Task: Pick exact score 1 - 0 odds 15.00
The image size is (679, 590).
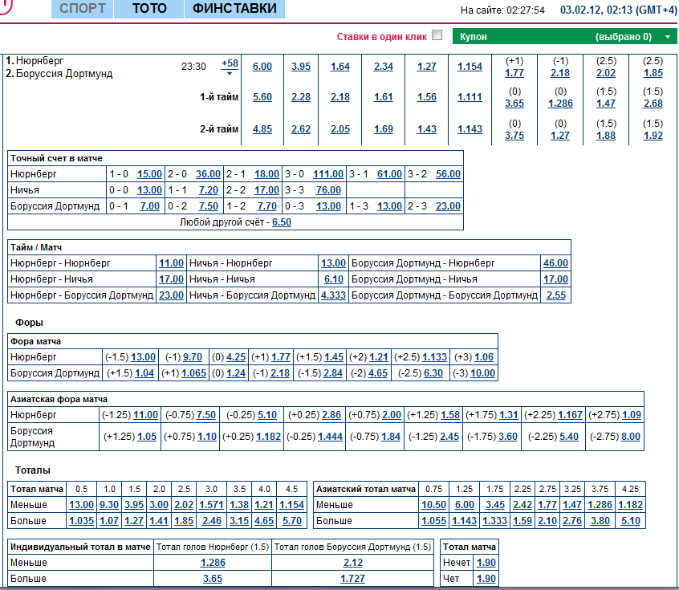Action: [x=149, y=174]
